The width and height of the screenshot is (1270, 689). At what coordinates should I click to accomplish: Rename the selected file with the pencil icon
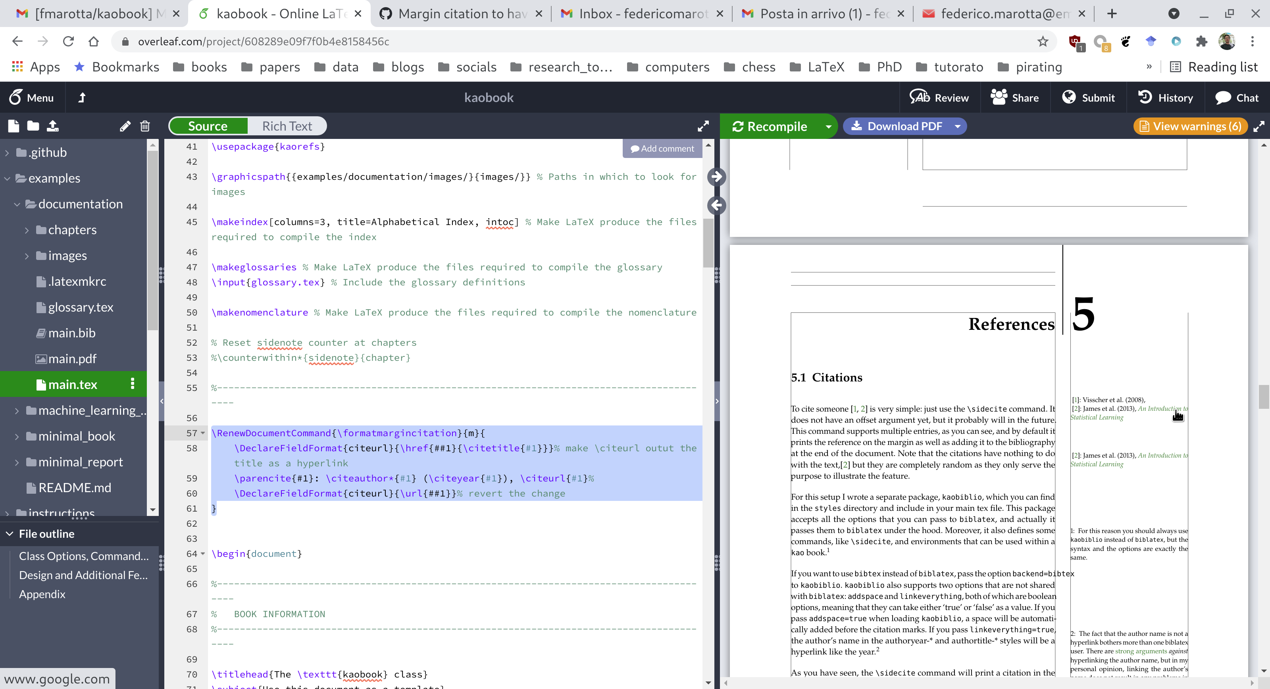click(125, 126)
